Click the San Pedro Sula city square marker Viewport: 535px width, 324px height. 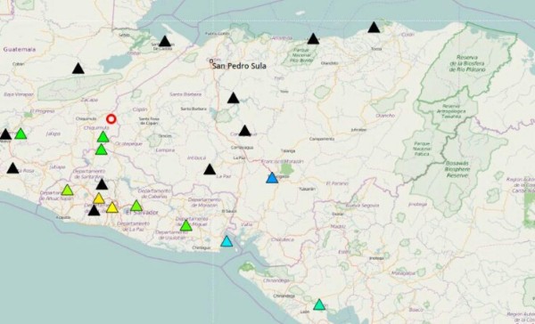[x=211, y=61]
